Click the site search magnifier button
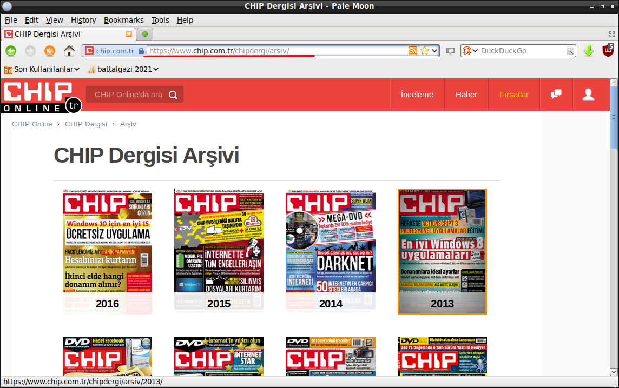The width and height of the screenshot is (619, 388). [173, 95]
